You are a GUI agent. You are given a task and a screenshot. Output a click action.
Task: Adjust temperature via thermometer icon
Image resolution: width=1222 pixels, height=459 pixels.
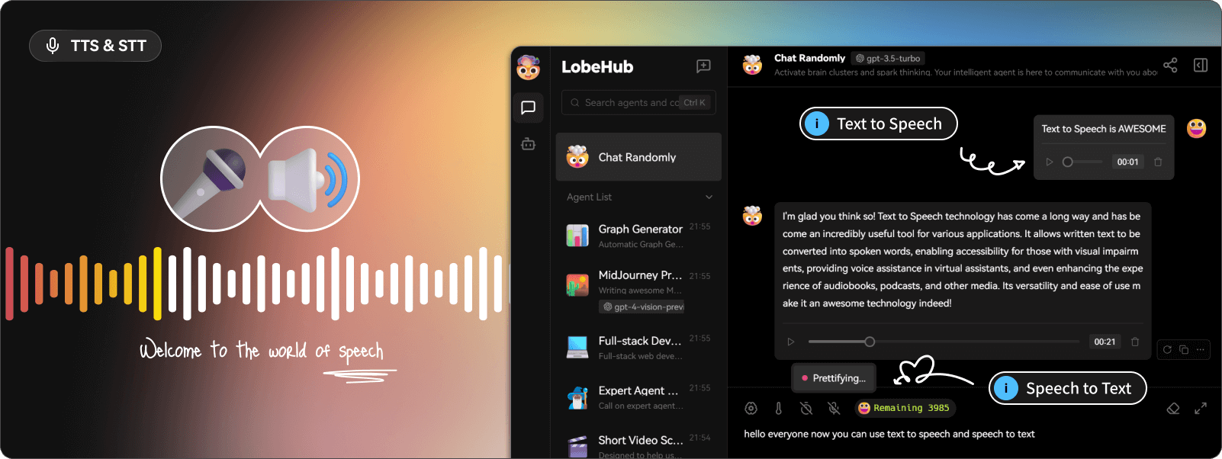click(x=779, y=408)
